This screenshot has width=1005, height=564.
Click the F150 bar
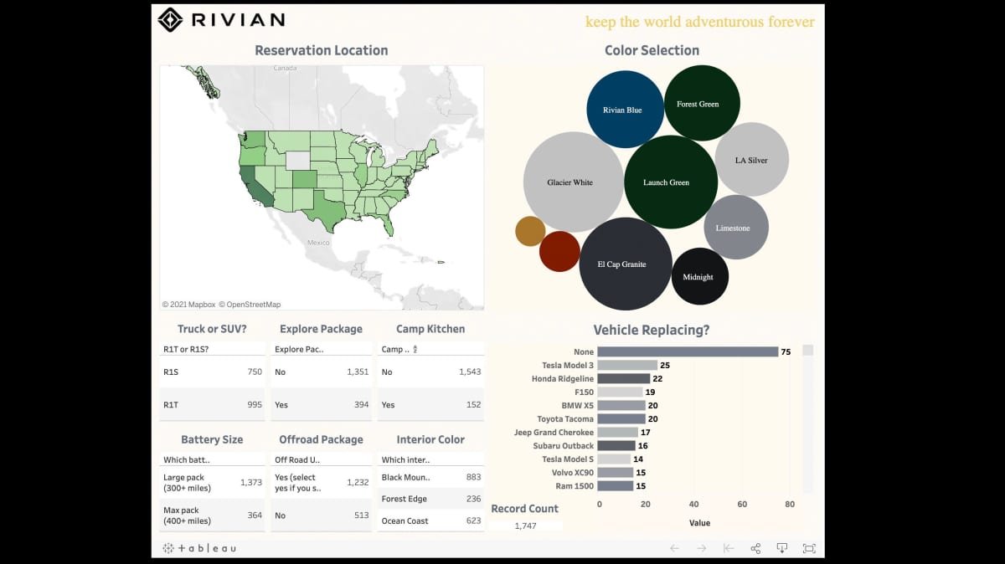point(620,392)
